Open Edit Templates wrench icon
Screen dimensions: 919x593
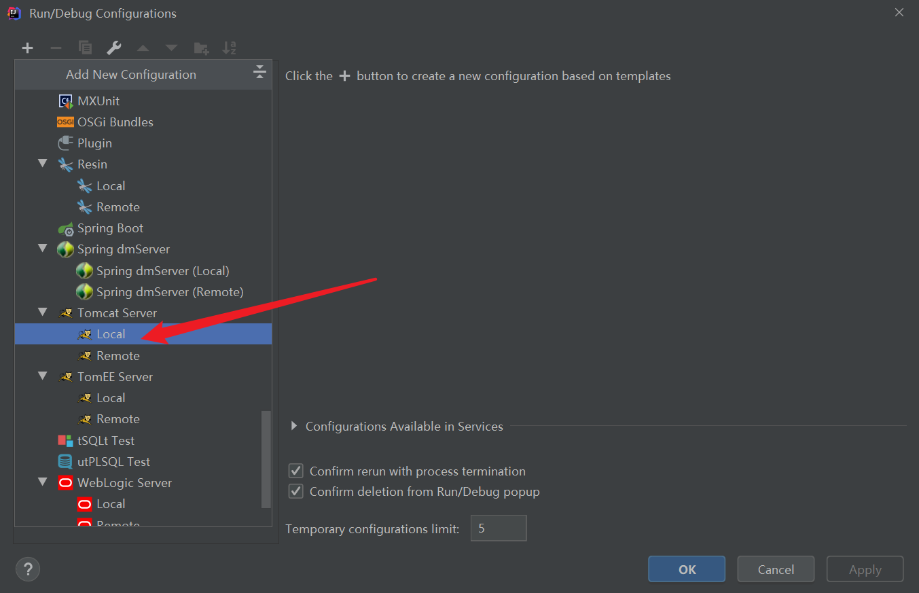114,48
